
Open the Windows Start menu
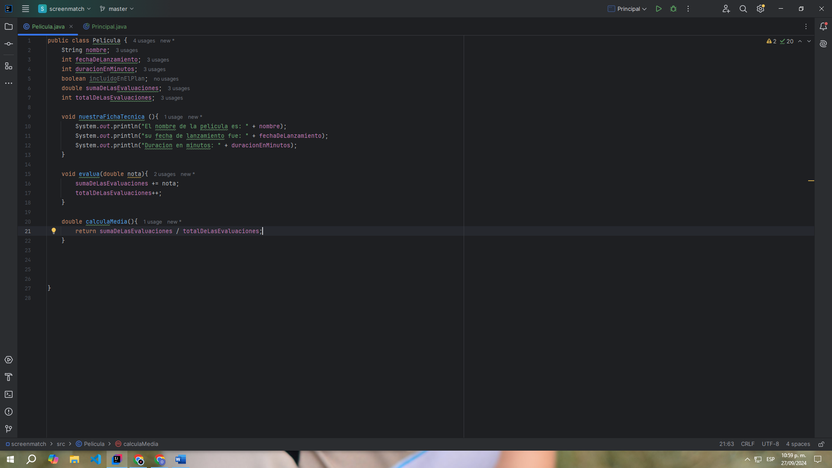(10, 459)
